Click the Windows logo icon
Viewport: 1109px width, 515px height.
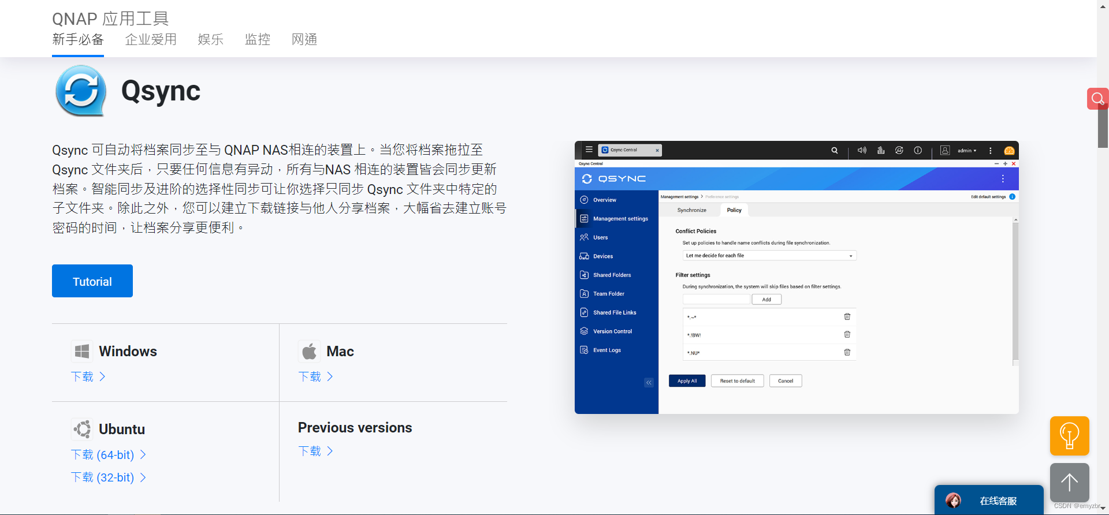click(82, 351)
